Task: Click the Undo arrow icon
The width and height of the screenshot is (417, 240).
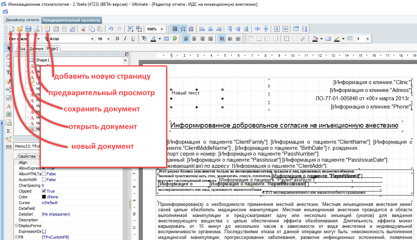Action: tap(111, 29)
